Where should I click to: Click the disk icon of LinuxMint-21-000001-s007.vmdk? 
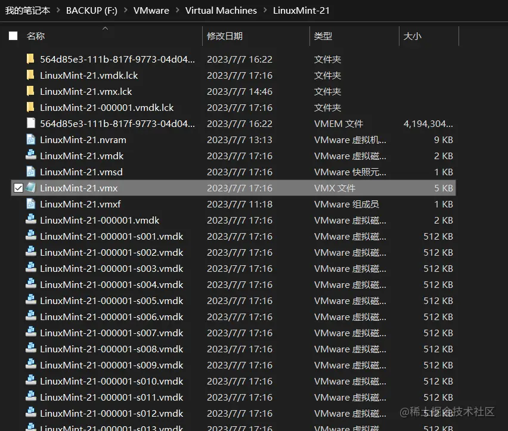(31, 333)
